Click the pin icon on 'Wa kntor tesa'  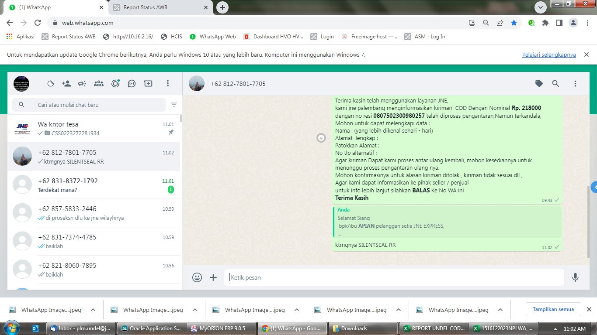pos(171,133)
